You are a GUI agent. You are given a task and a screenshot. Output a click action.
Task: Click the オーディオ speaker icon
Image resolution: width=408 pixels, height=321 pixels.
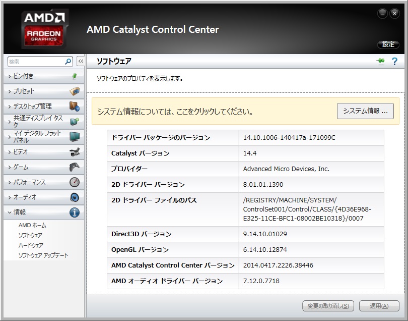[75, 197]
